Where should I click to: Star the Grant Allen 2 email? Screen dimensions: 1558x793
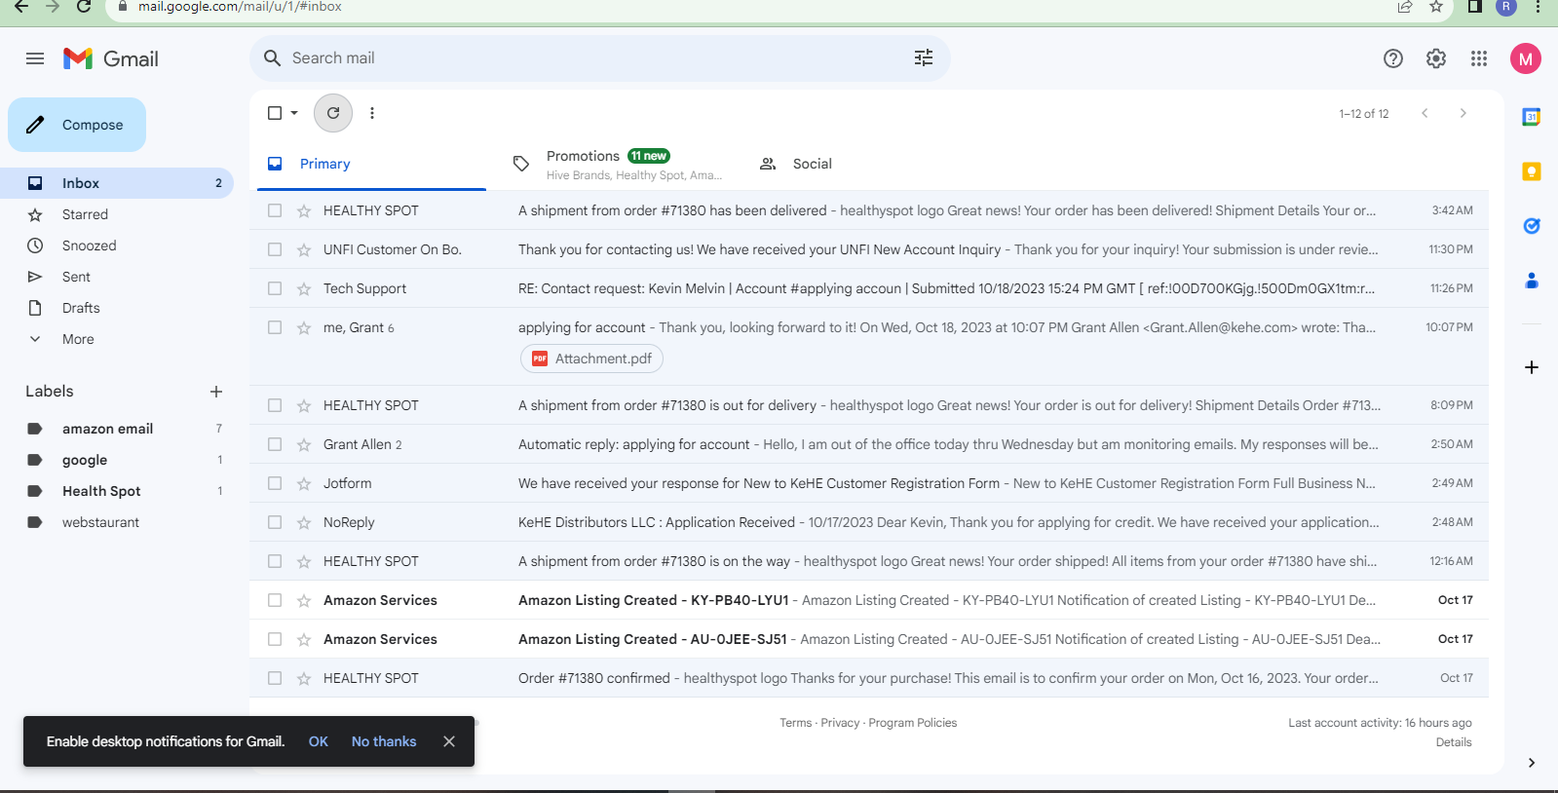304,444
